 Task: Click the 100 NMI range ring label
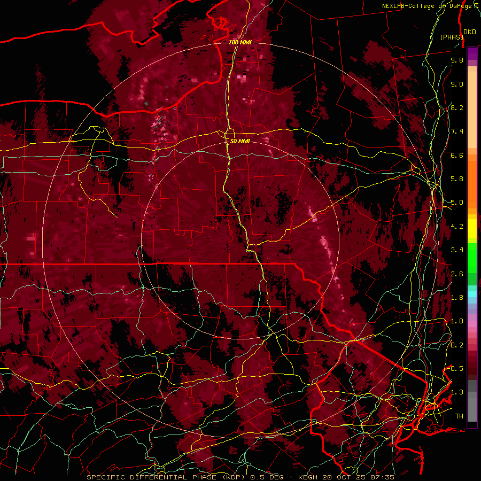pos(240,42)
